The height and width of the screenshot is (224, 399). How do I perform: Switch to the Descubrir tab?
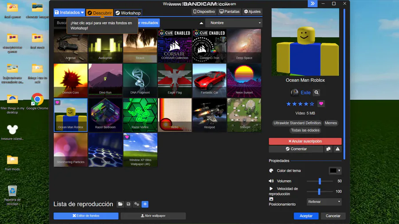pos(99,13)
